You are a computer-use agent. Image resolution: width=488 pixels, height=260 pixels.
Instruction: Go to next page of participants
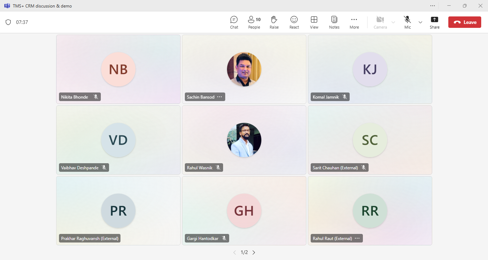coord(254,252)
